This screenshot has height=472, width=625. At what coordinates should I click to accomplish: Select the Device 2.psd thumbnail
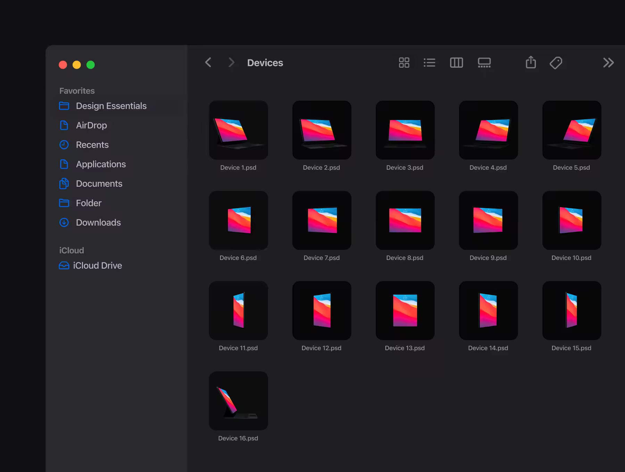(322, 130)
